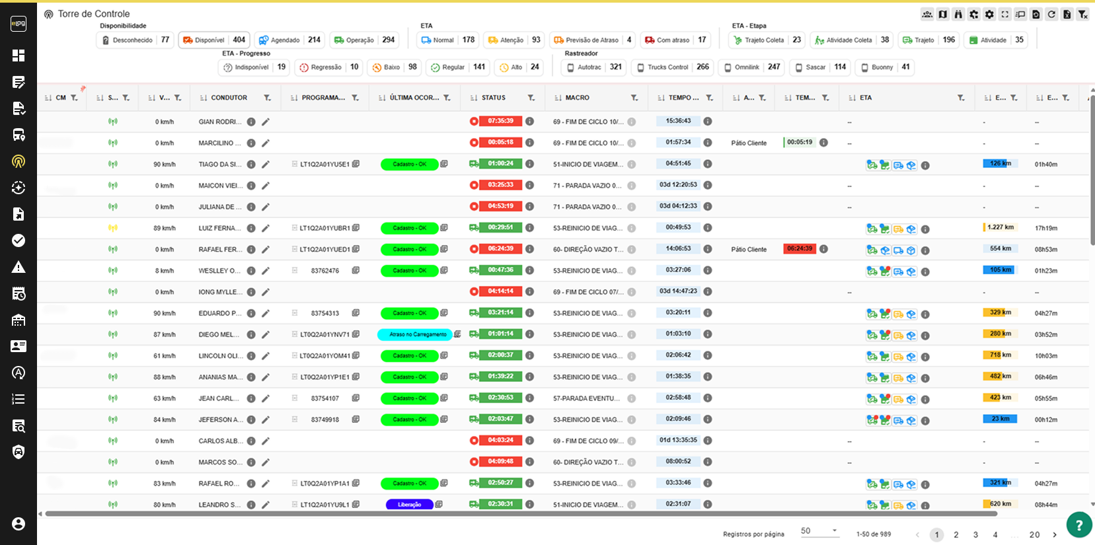Toggle the Disponível availability filter
The image size is (1095, 545).
point(214,40)
